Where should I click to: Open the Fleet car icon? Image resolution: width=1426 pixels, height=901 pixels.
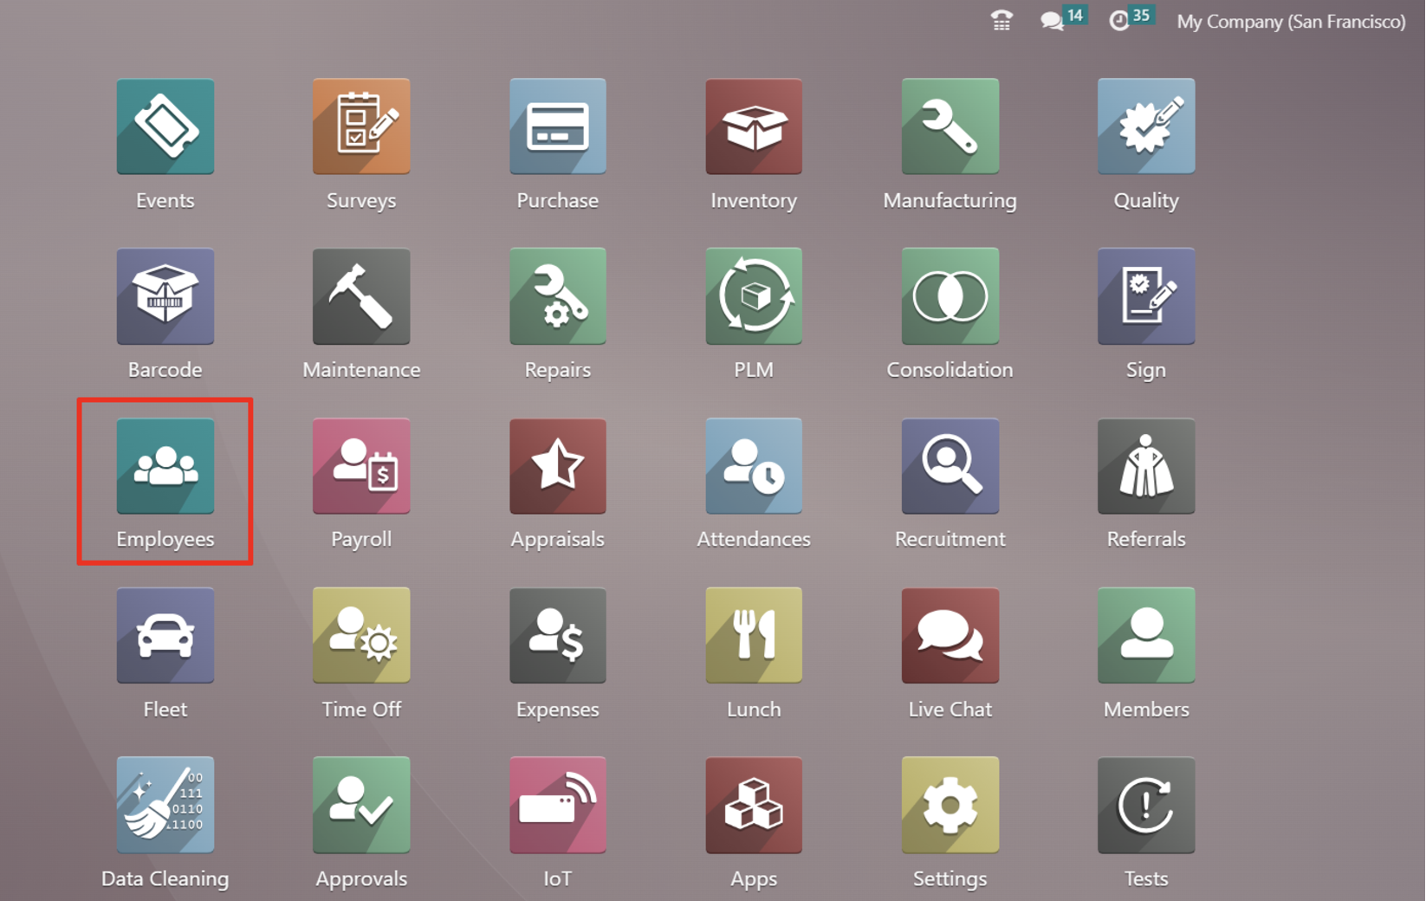pyautogui.click(x=165, y=635)
